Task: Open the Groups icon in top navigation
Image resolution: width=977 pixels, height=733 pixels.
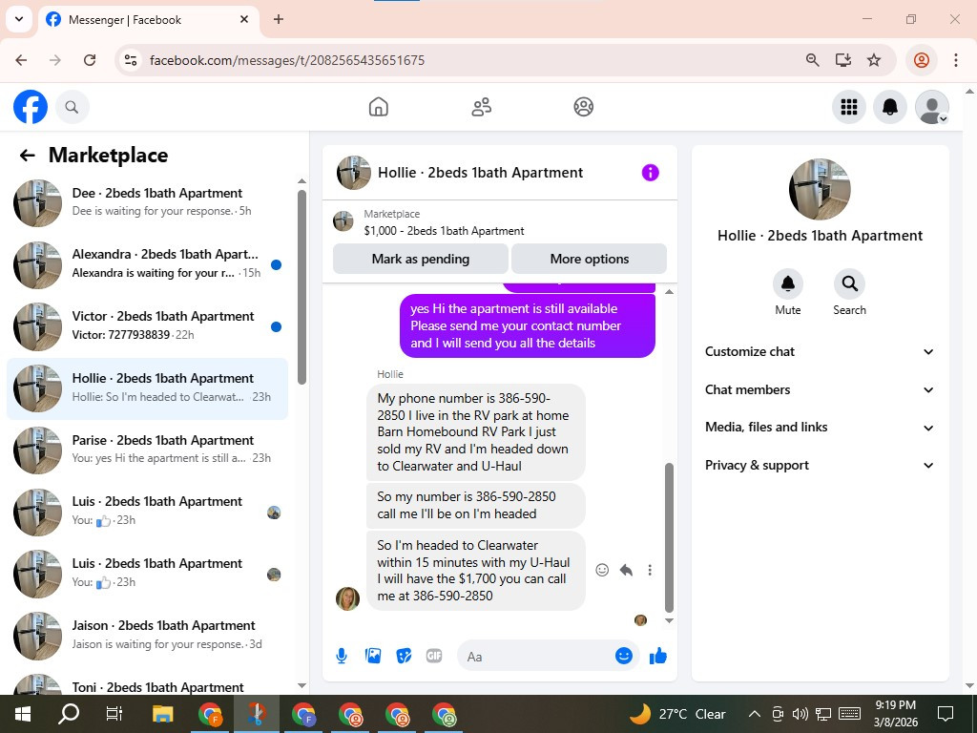Action: (583, 107)
